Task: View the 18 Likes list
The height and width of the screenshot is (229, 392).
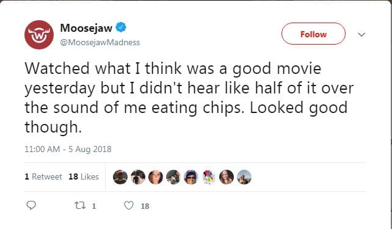Action: [84, 176]
